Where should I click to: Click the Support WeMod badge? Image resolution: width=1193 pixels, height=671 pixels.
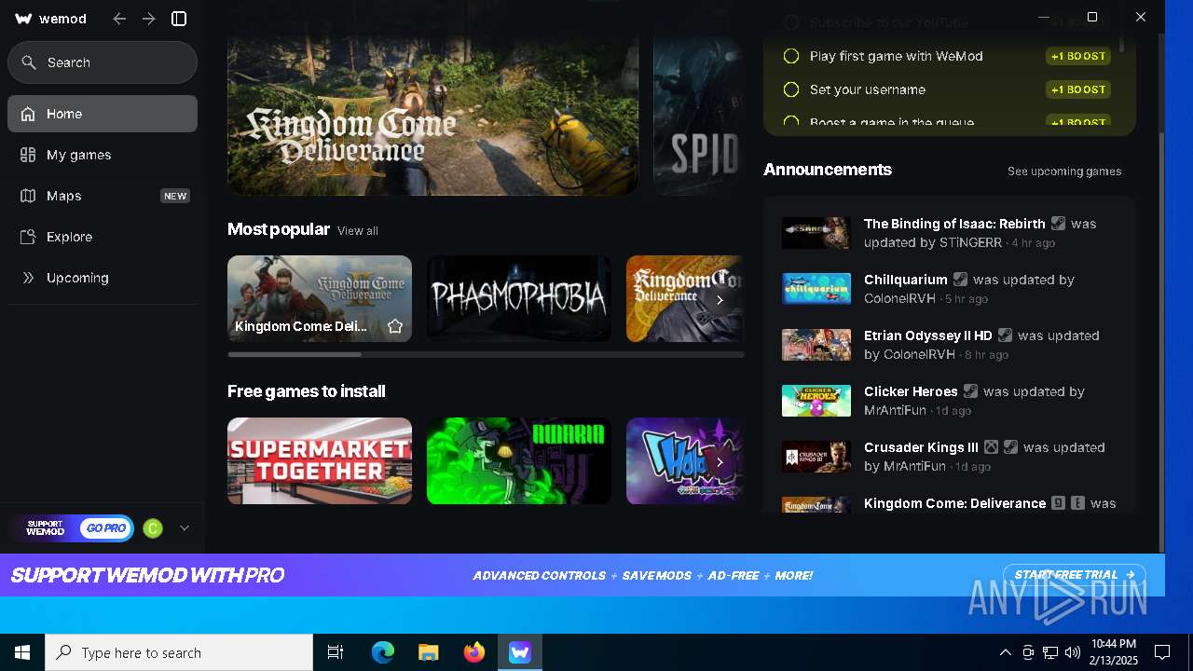coord(45,528)
